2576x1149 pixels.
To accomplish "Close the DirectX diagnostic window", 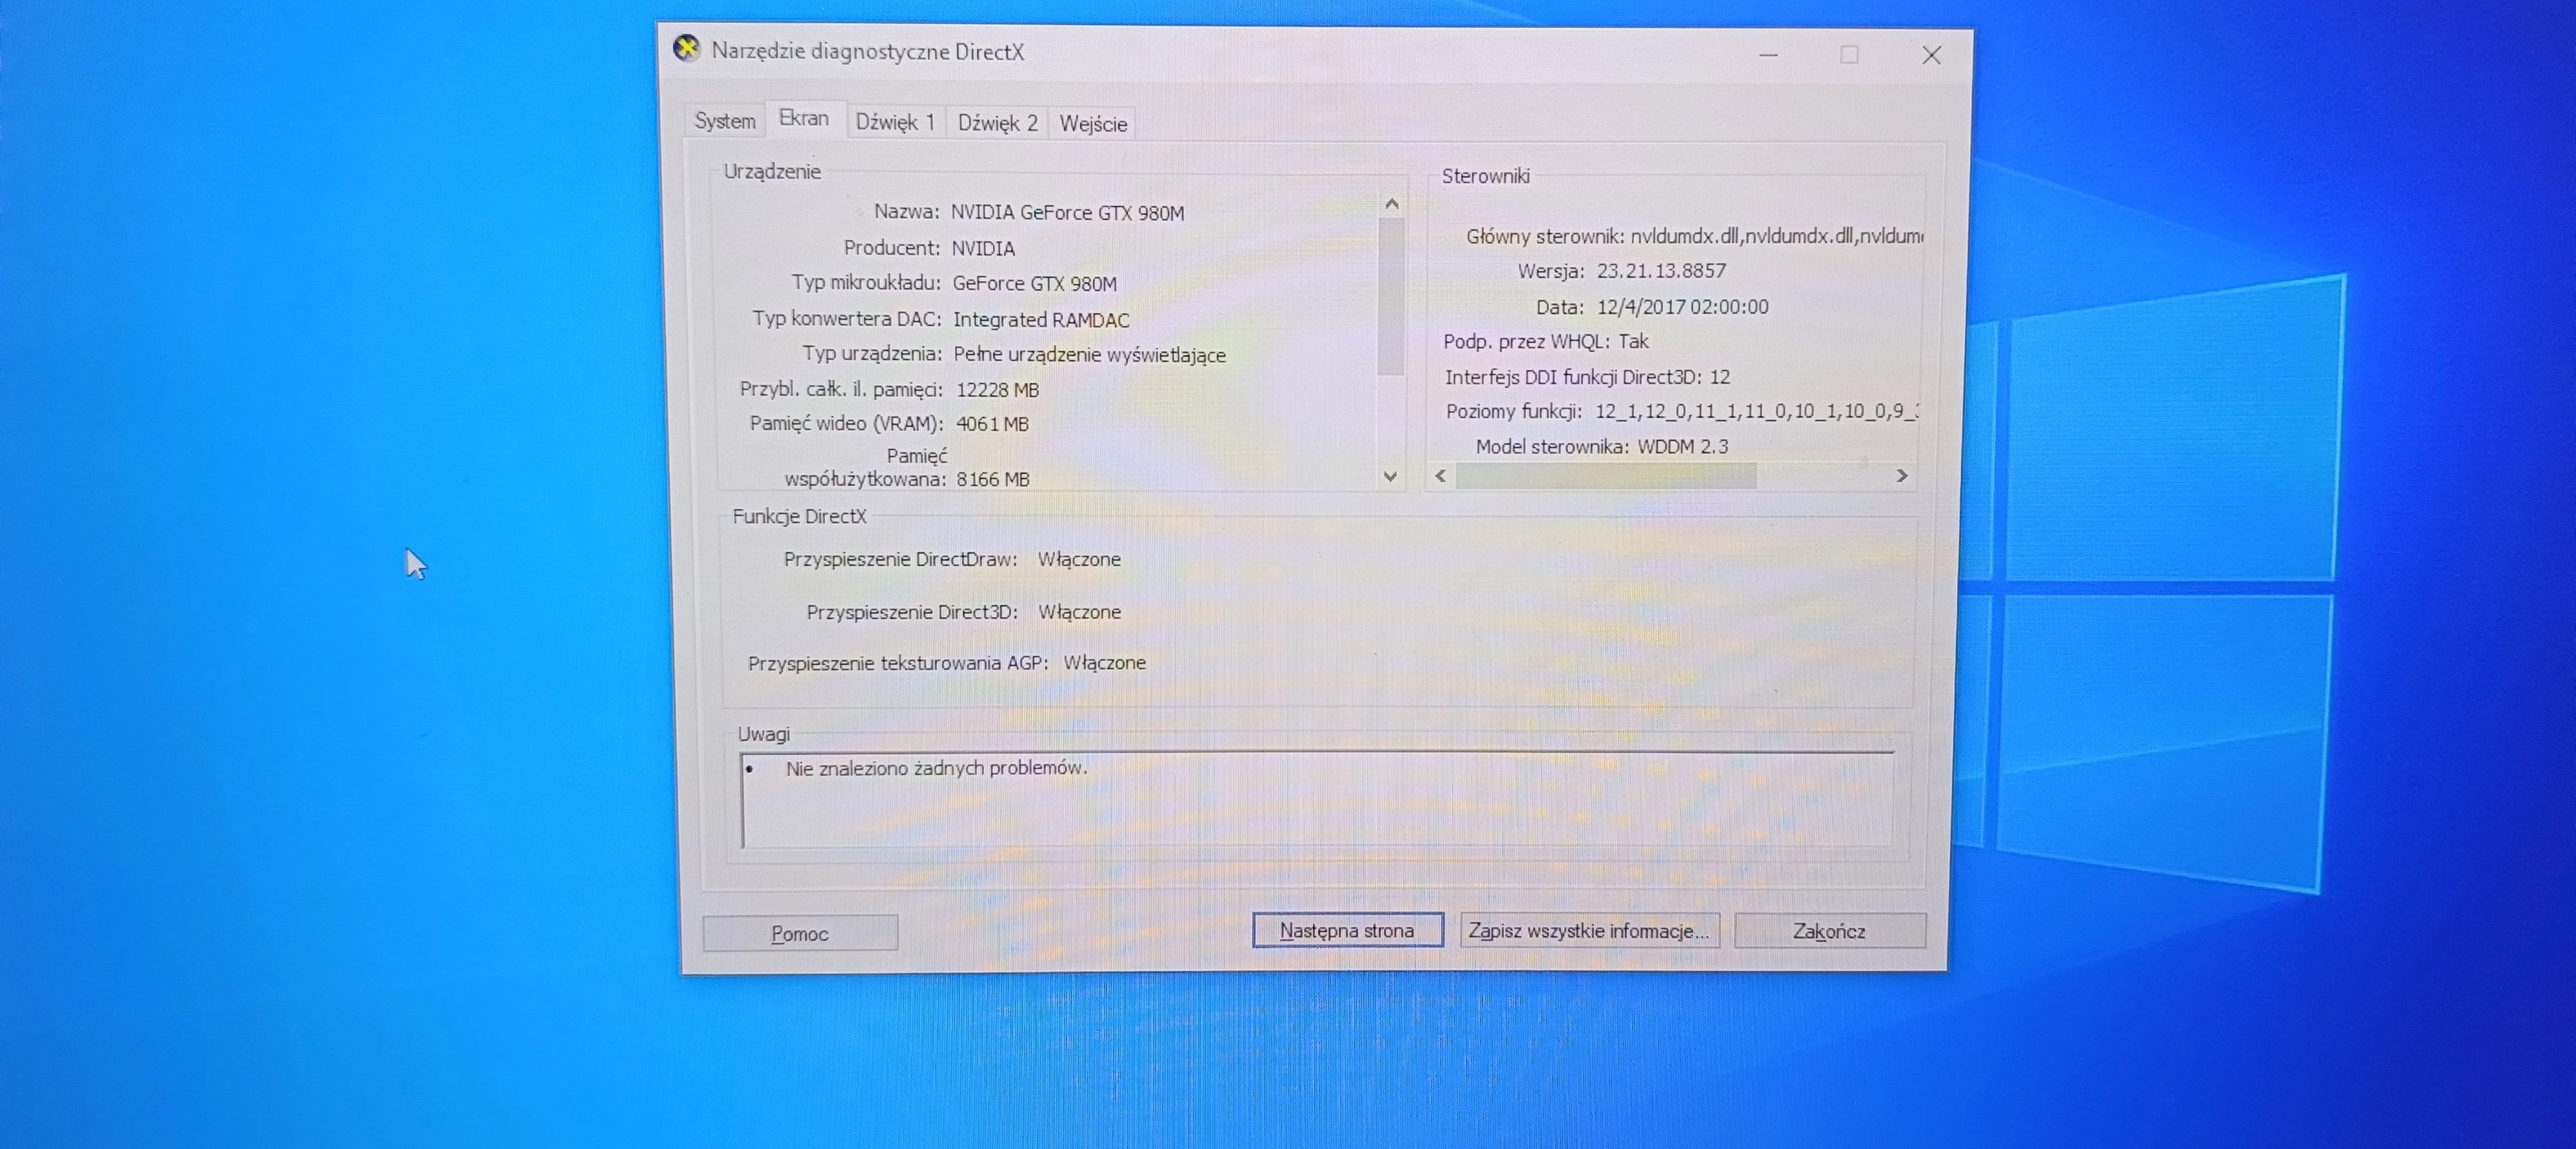I will coord(1931,56).
